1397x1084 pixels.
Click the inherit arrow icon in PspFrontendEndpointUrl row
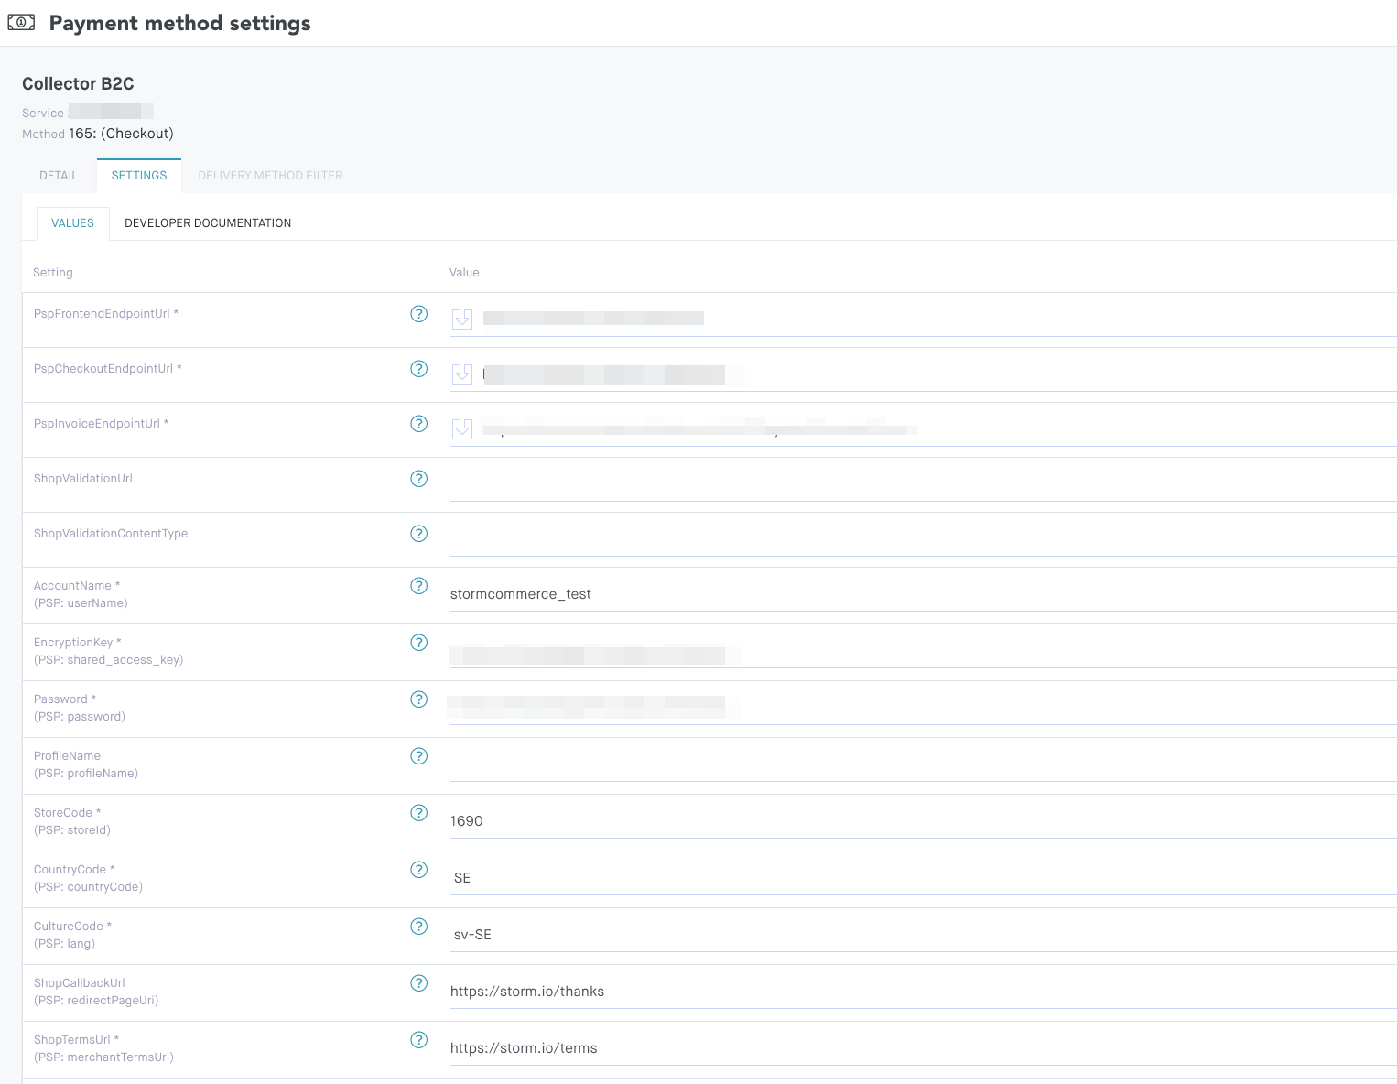tap(462, 319)
